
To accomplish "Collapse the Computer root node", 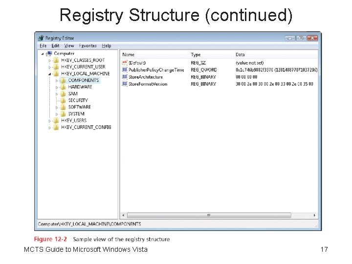I will (43, 54).
